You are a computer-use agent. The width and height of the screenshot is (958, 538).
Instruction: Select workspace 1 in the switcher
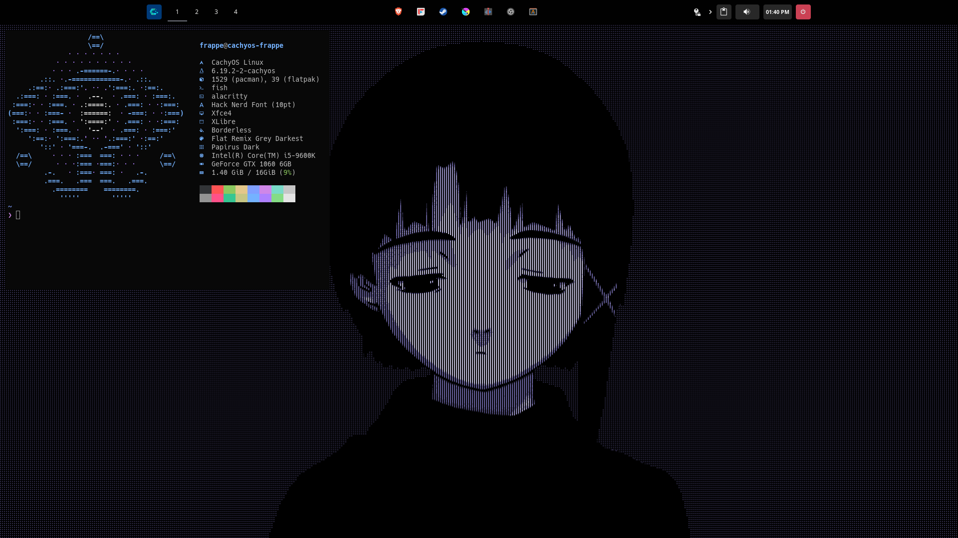177,12
